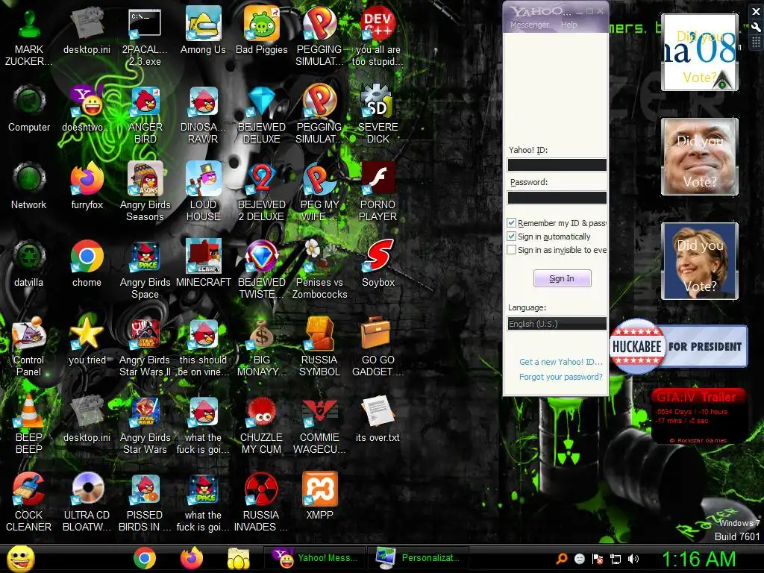This screenshot has width=764, height=573.
Task: Select the datvilla recycle bin icon
Action: click(29, 263)
